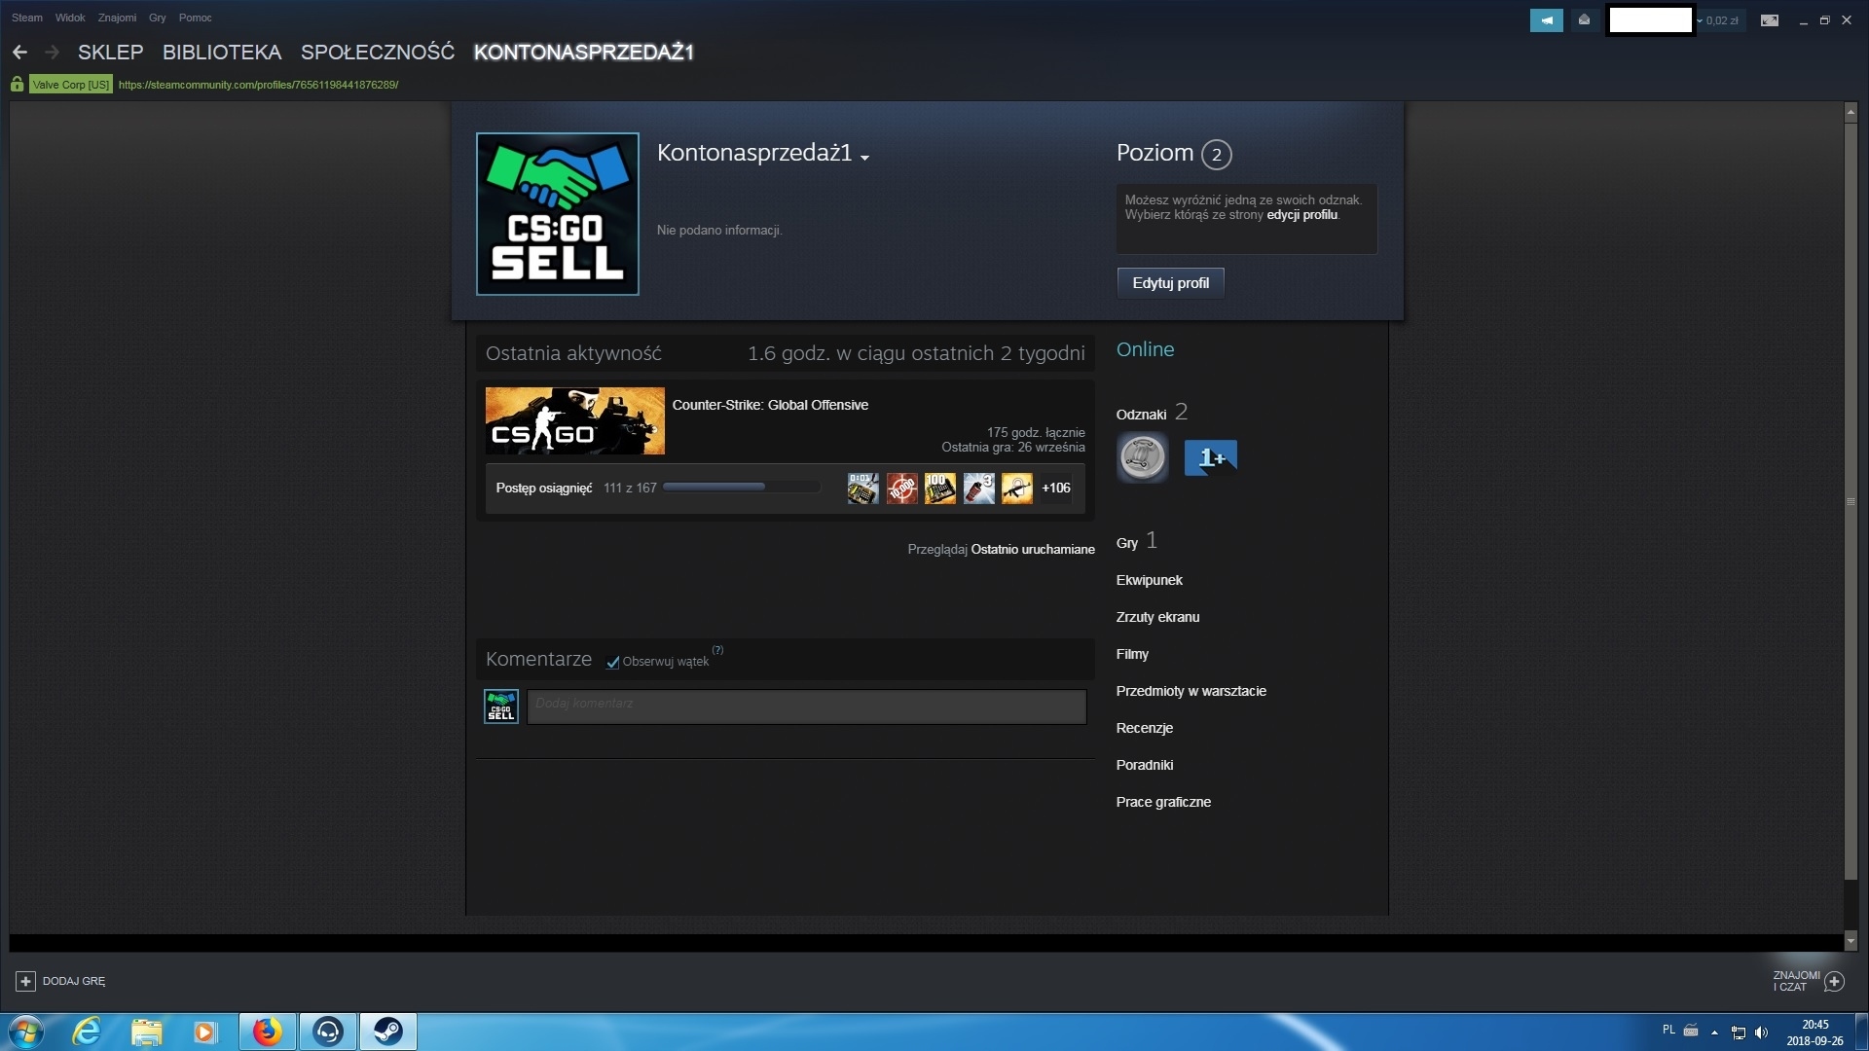Open File Explorer from taskbar
This screenshot has width=1869, height=1051.
[x=146, y=1032]
